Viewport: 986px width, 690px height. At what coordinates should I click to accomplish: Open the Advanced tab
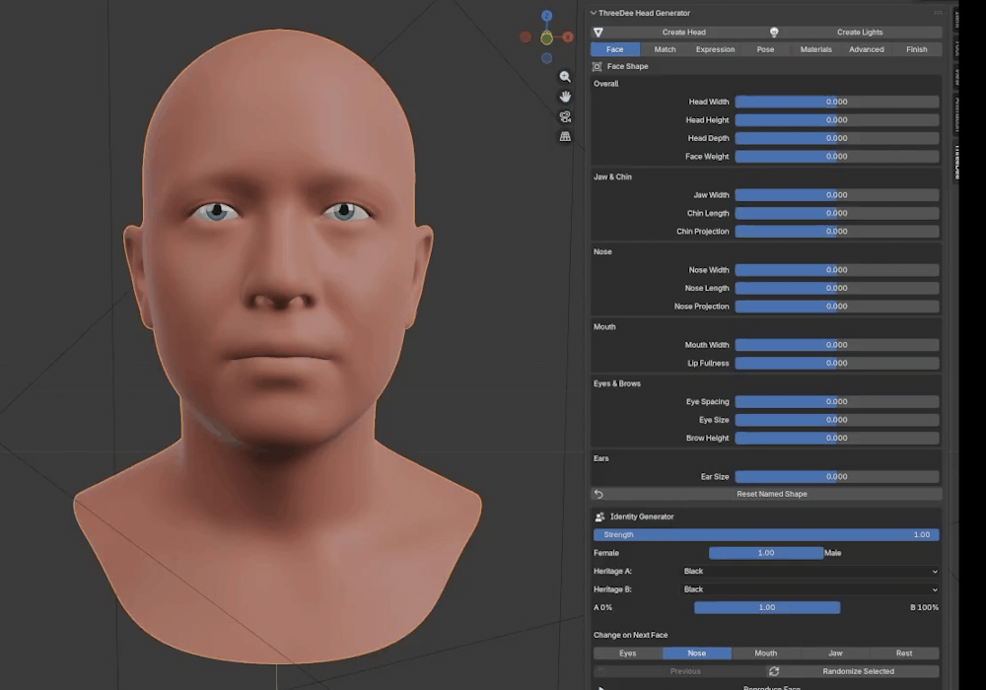click(x=867, y=49)
